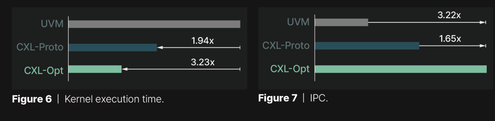Click the green CXL-Opt bar in Figure 6
The image size is (495, 121).
[95, 69]
